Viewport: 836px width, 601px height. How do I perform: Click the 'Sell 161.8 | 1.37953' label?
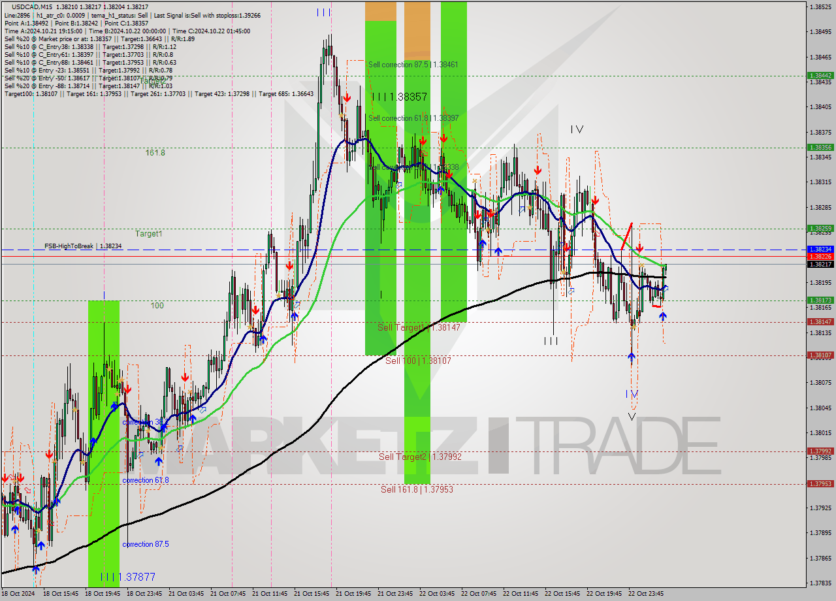417,489
